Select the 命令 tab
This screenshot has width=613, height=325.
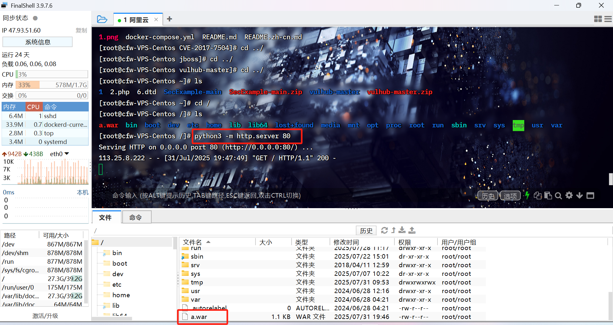pyautogui.click(x=137, y=217)
